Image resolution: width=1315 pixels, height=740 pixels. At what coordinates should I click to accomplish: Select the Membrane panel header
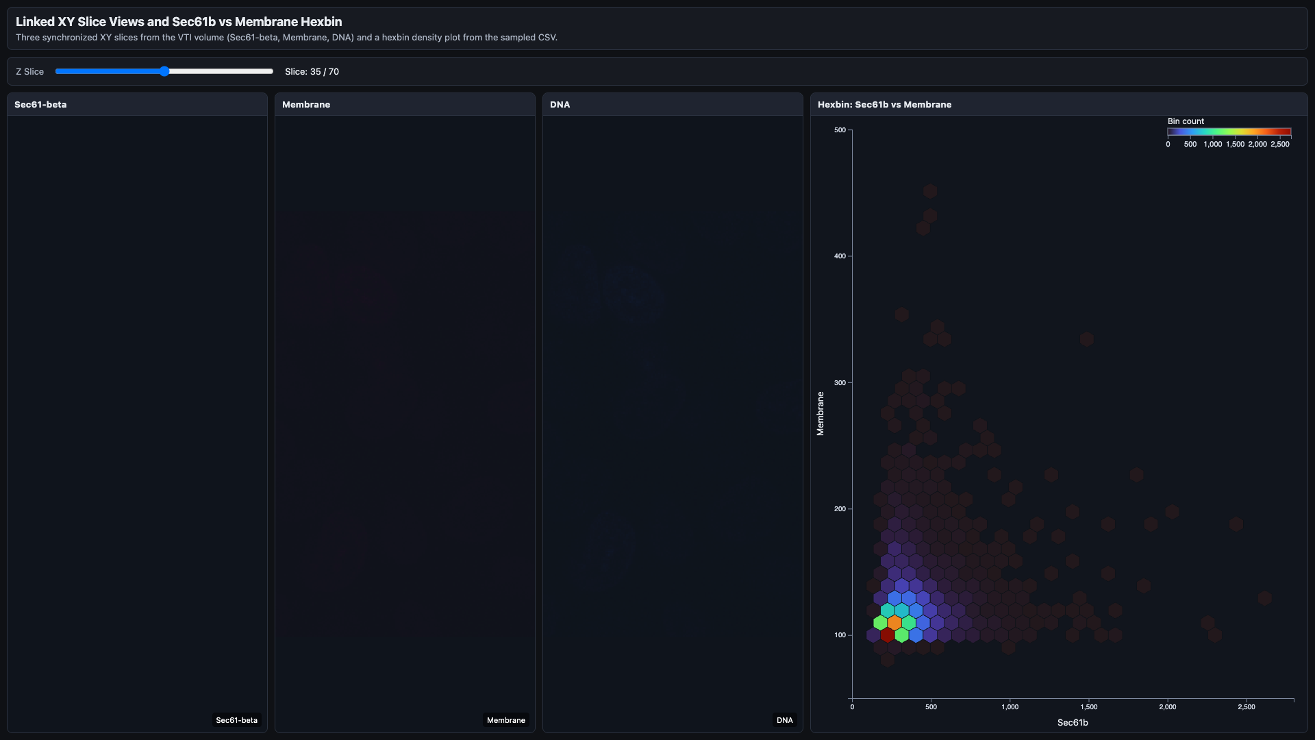pos(405,104)
